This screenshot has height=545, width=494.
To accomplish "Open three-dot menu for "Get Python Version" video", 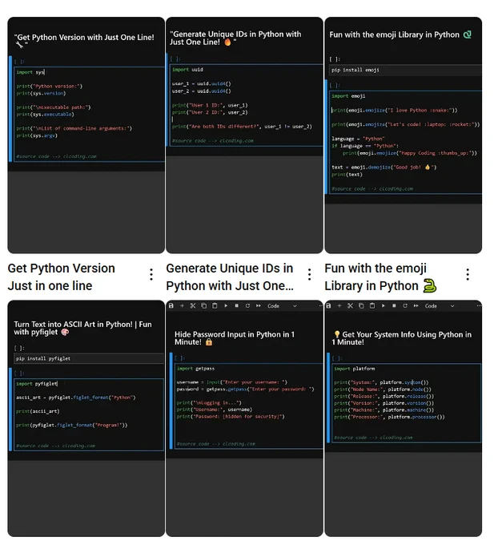I will tap(151, 275).
